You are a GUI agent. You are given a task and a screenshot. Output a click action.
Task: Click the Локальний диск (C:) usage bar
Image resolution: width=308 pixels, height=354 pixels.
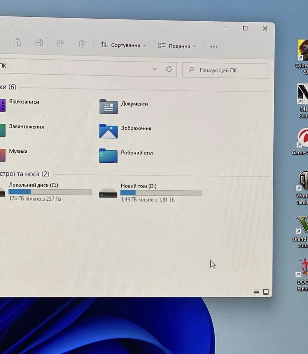(50, 192)
